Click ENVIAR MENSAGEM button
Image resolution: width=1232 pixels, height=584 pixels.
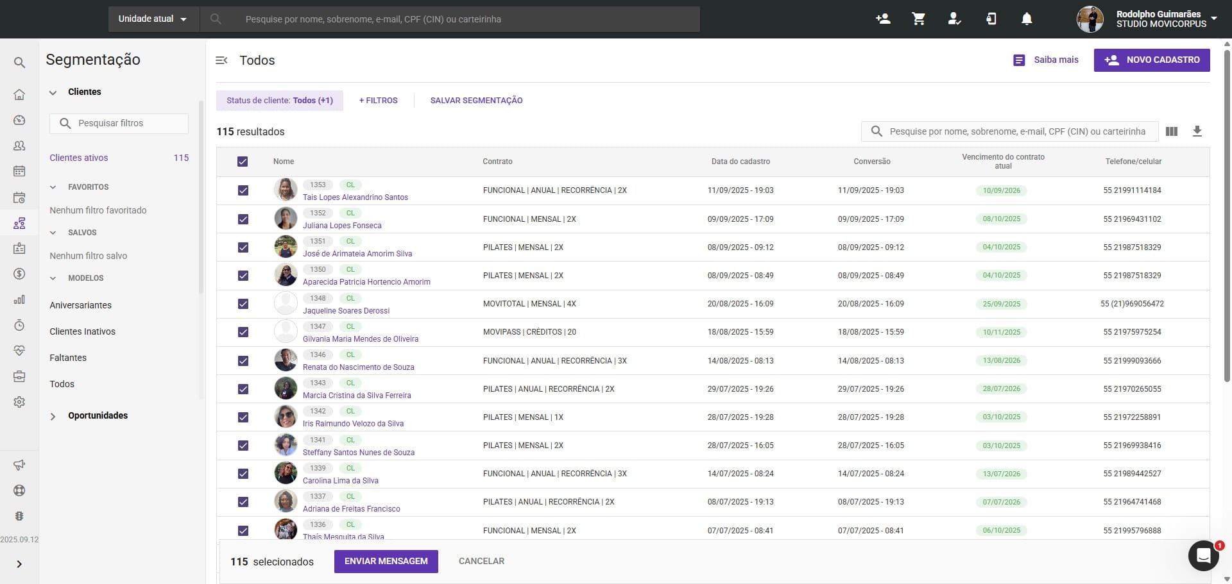tap(386, 562)
